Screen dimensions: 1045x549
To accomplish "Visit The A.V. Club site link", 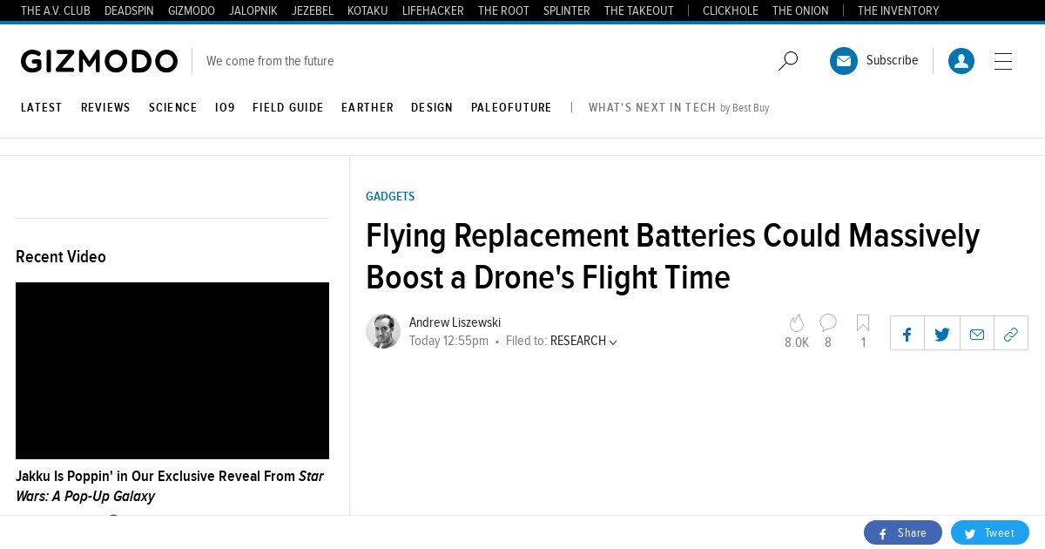I will [56, 10].
